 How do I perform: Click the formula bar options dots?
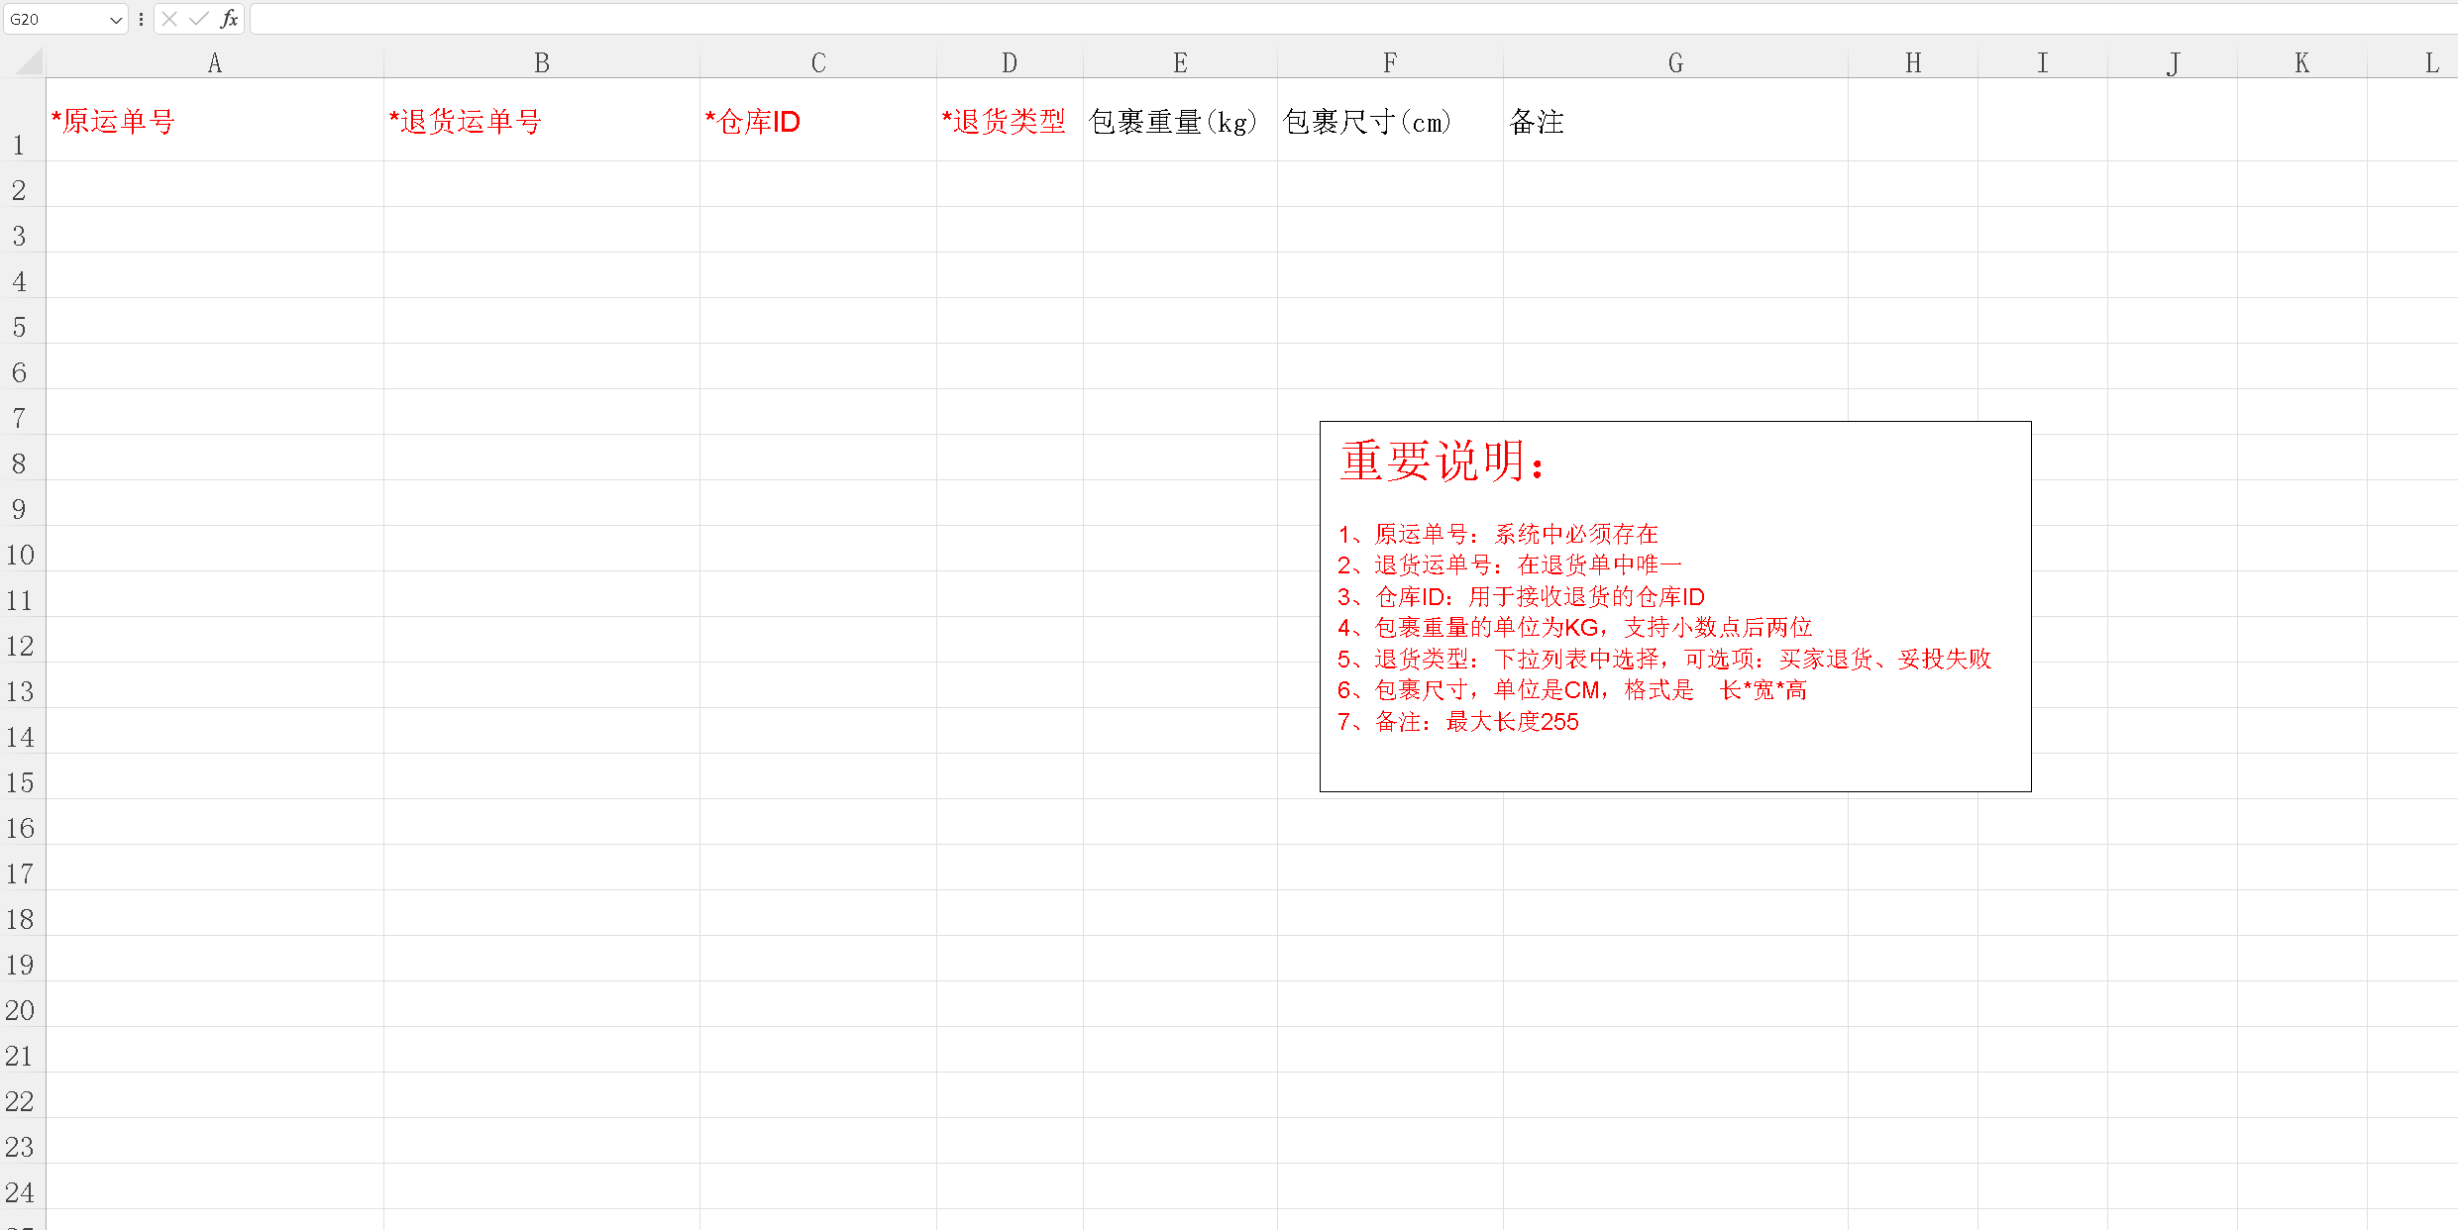click(x=142, y=19)
